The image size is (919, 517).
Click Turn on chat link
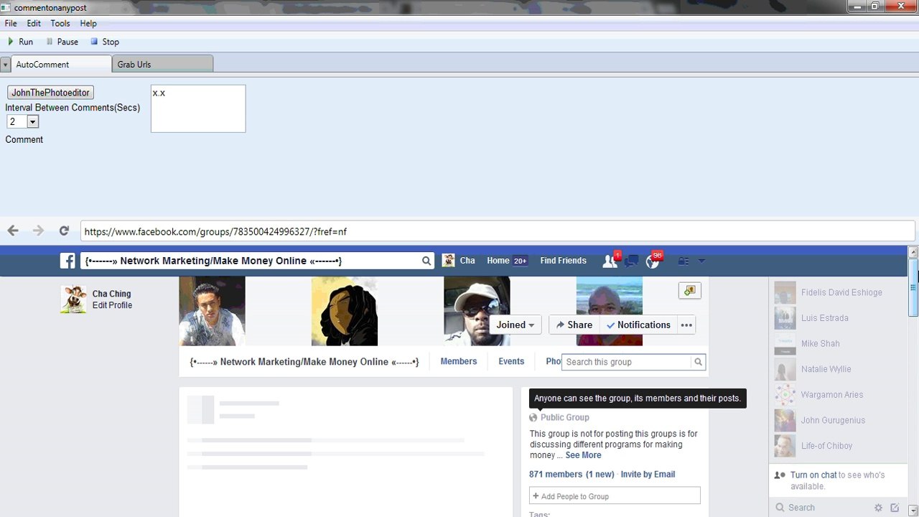coord(813,475)
